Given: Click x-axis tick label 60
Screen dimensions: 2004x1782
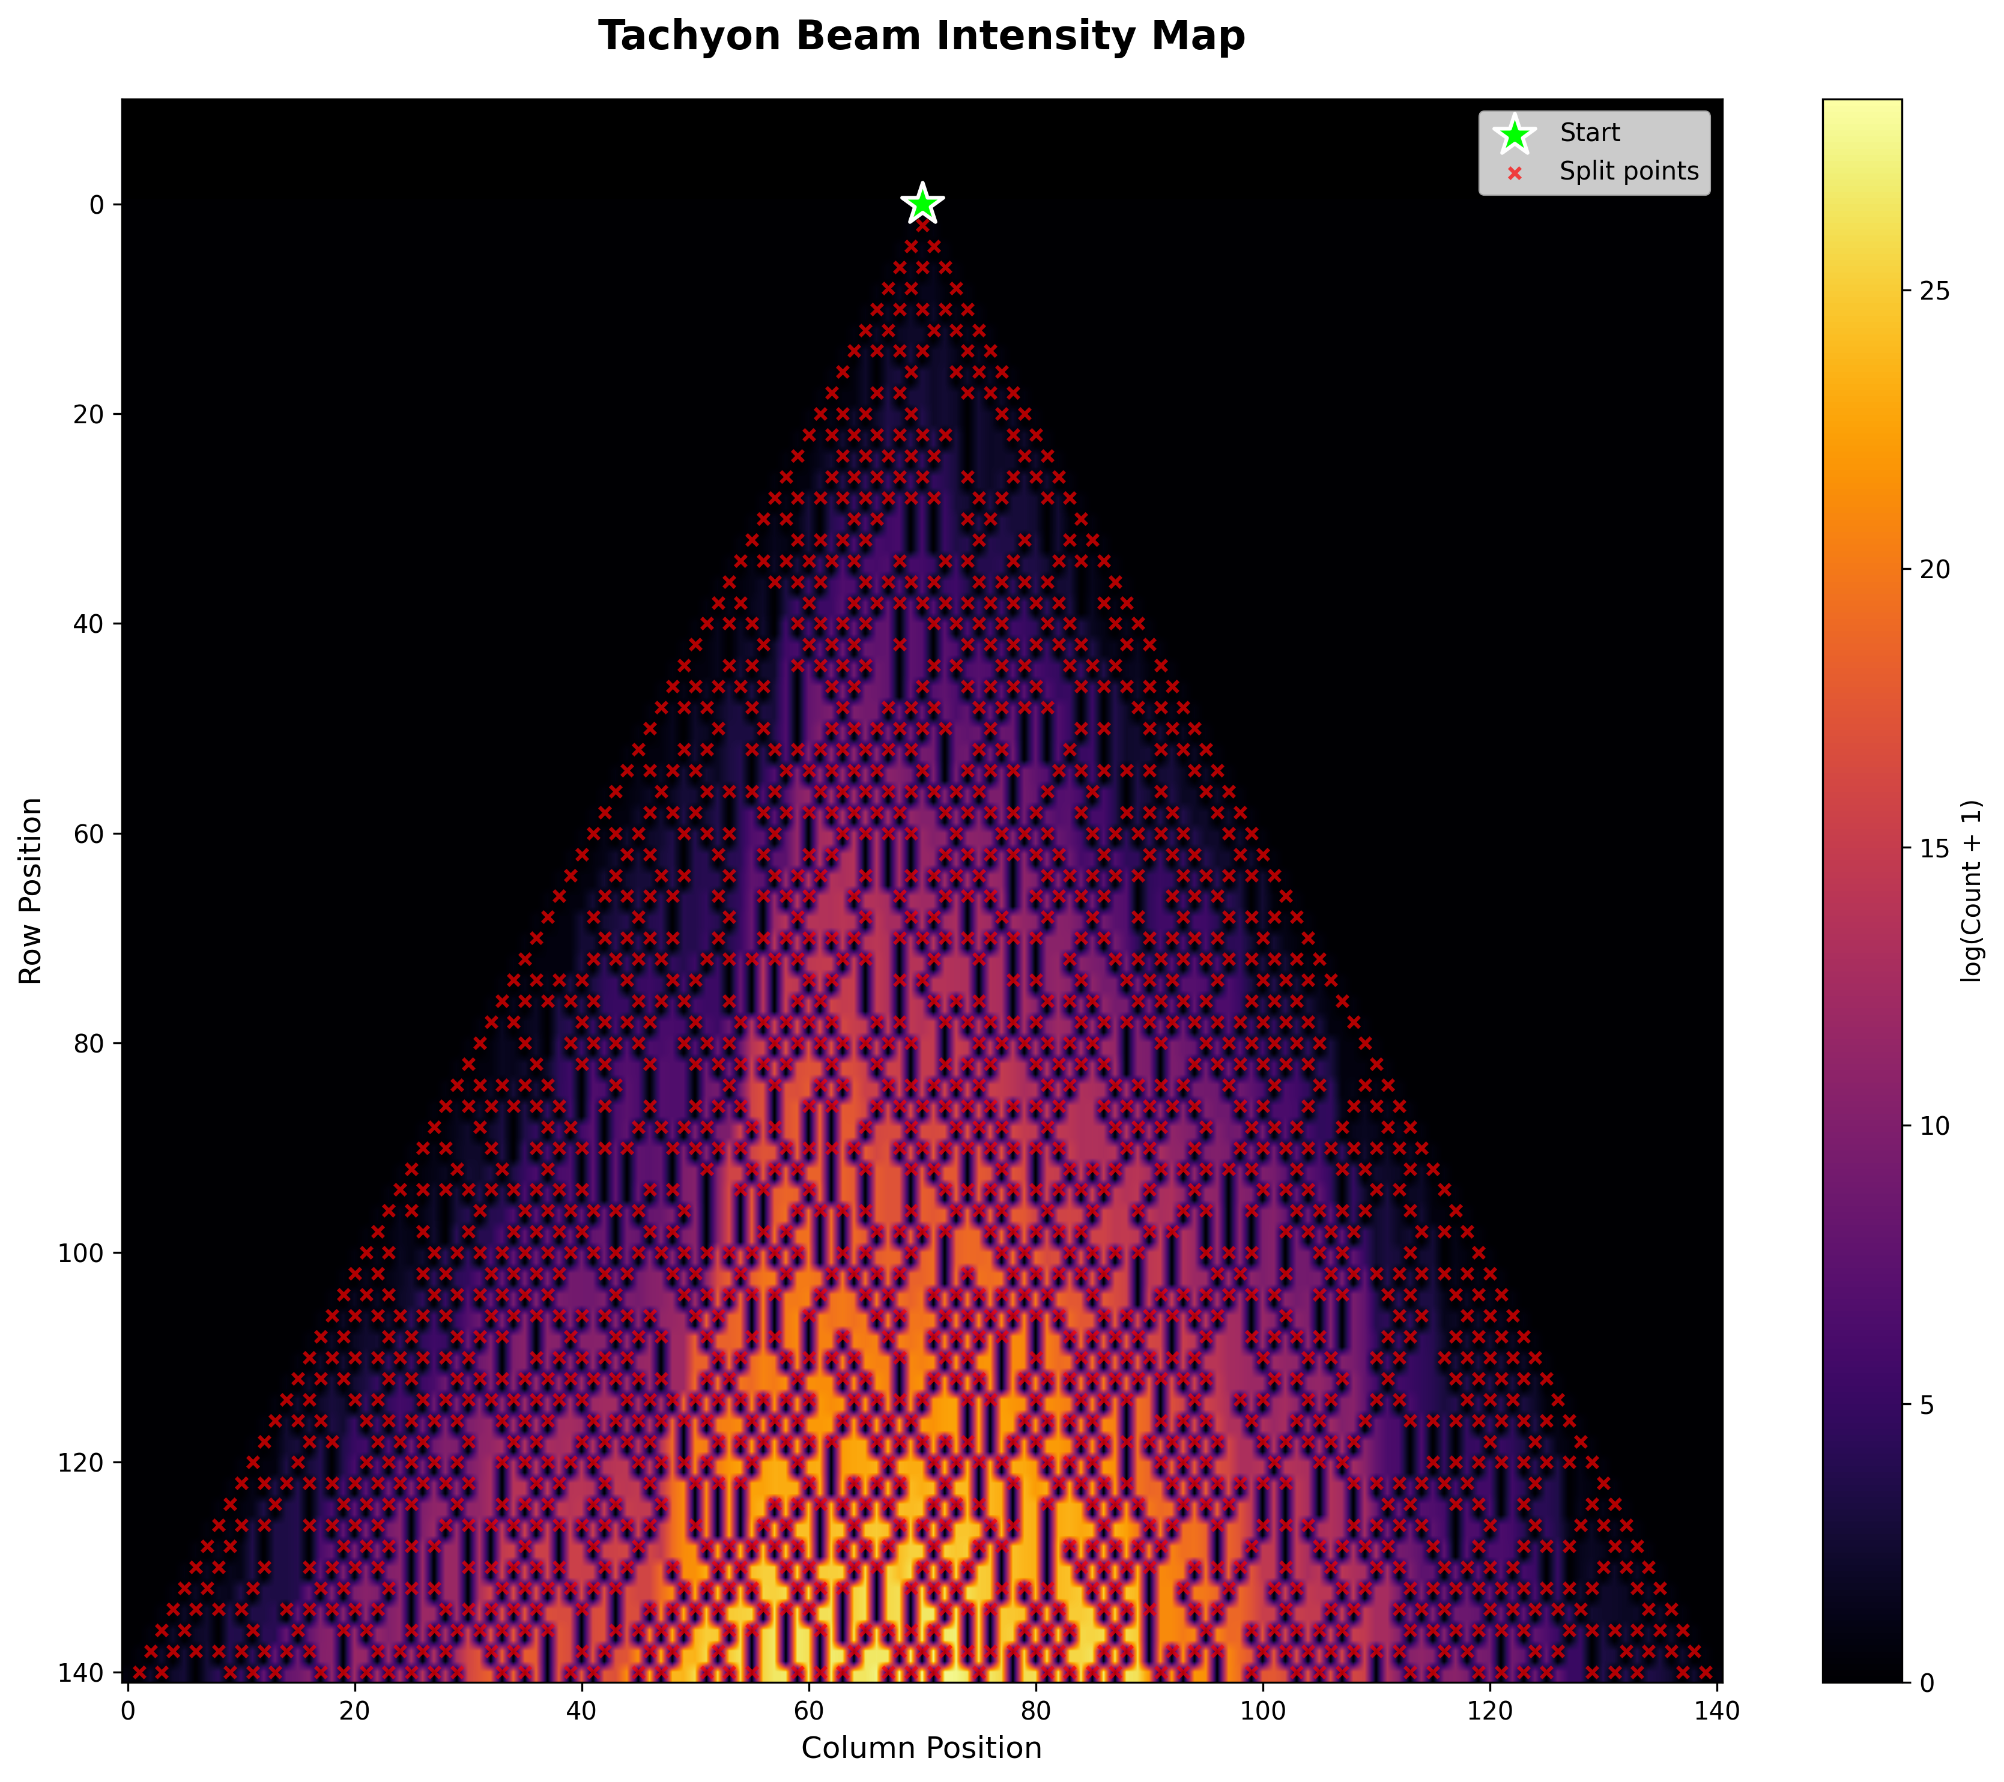Looking at the screenshot, I should pos(809,1711).
